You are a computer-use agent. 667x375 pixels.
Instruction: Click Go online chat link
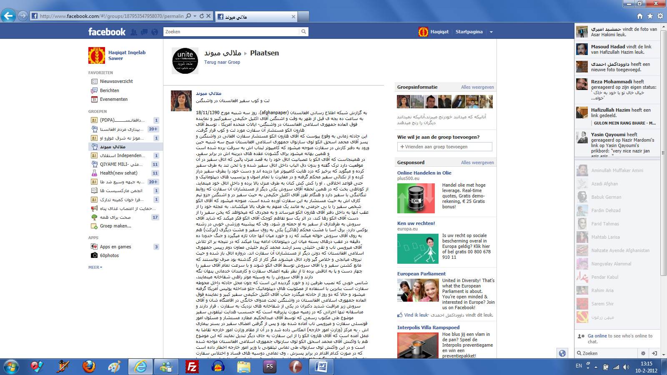(597, 336)
